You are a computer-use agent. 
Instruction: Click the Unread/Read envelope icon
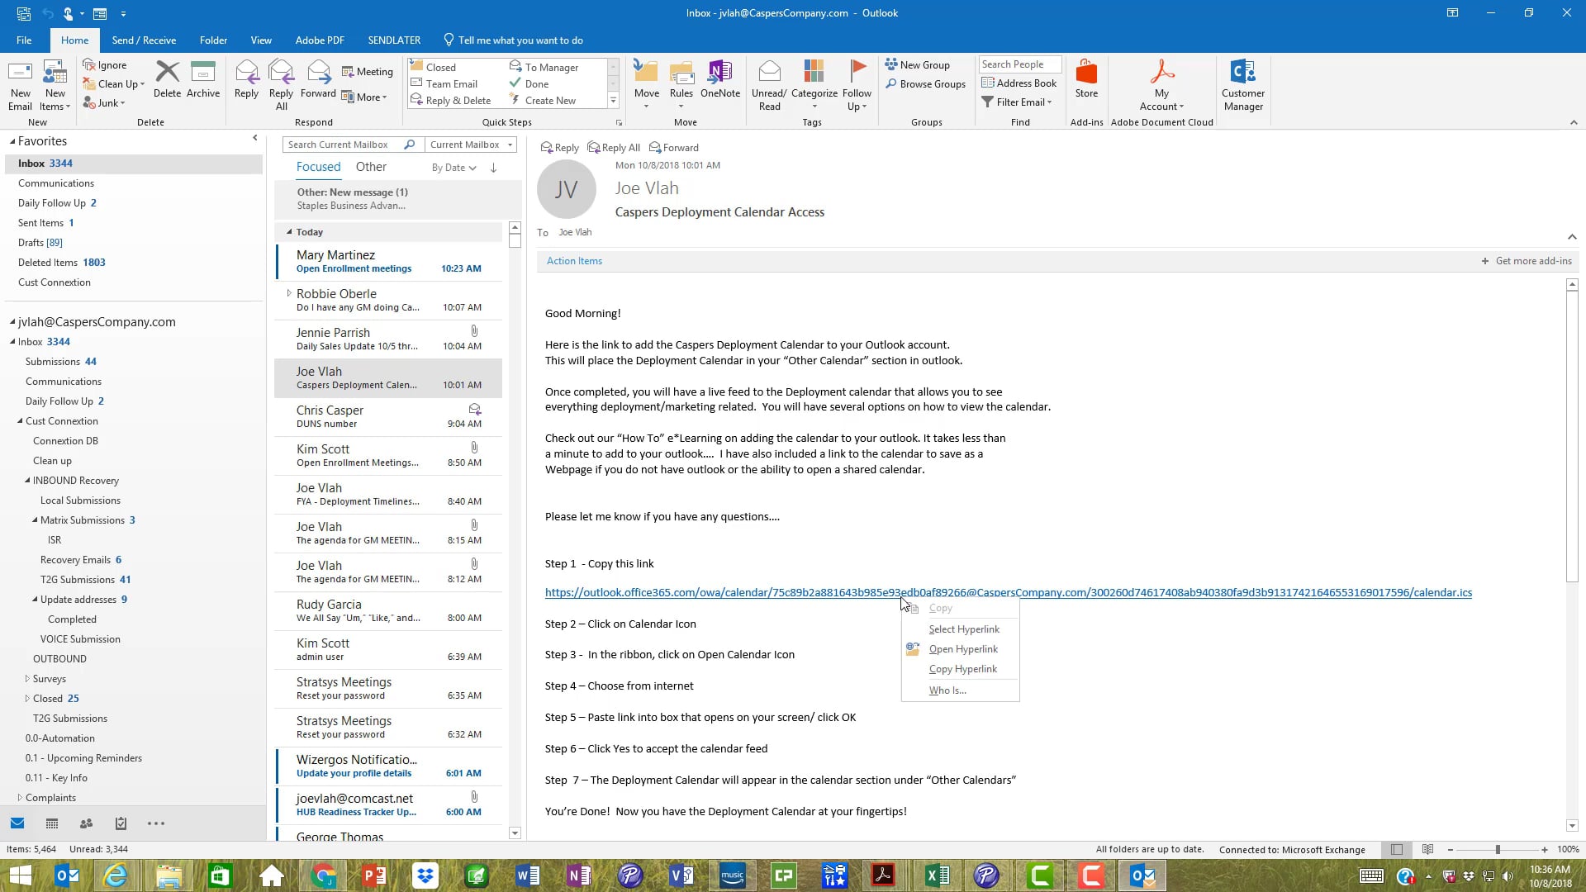pyautogui.click(x=769, y=84)
